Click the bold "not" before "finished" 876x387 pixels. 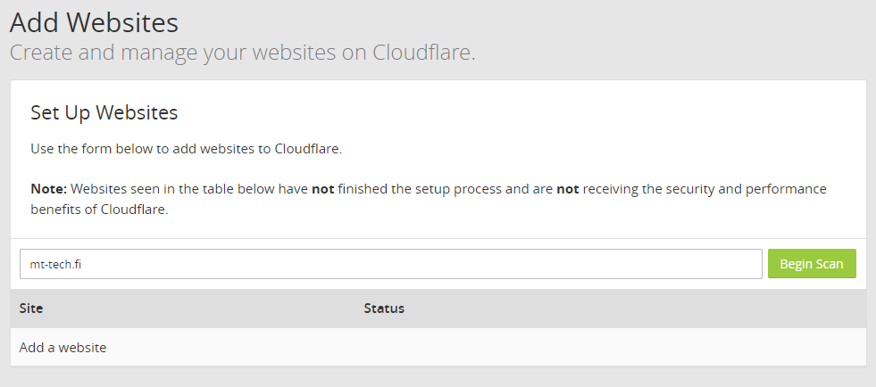click(x=322, y=189)
